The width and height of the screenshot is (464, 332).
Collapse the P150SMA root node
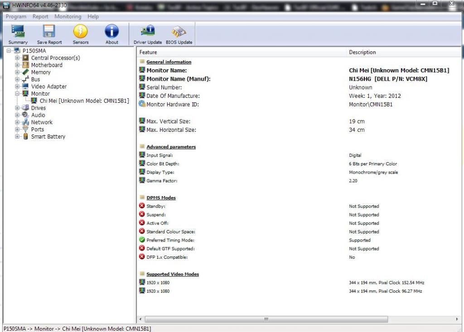[9, 51]
